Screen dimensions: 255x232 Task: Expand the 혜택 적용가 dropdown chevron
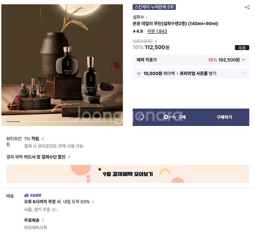point(243,60)
